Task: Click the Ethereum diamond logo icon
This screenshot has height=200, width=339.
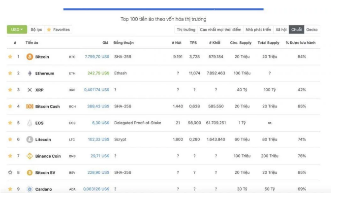Action: 30,73
